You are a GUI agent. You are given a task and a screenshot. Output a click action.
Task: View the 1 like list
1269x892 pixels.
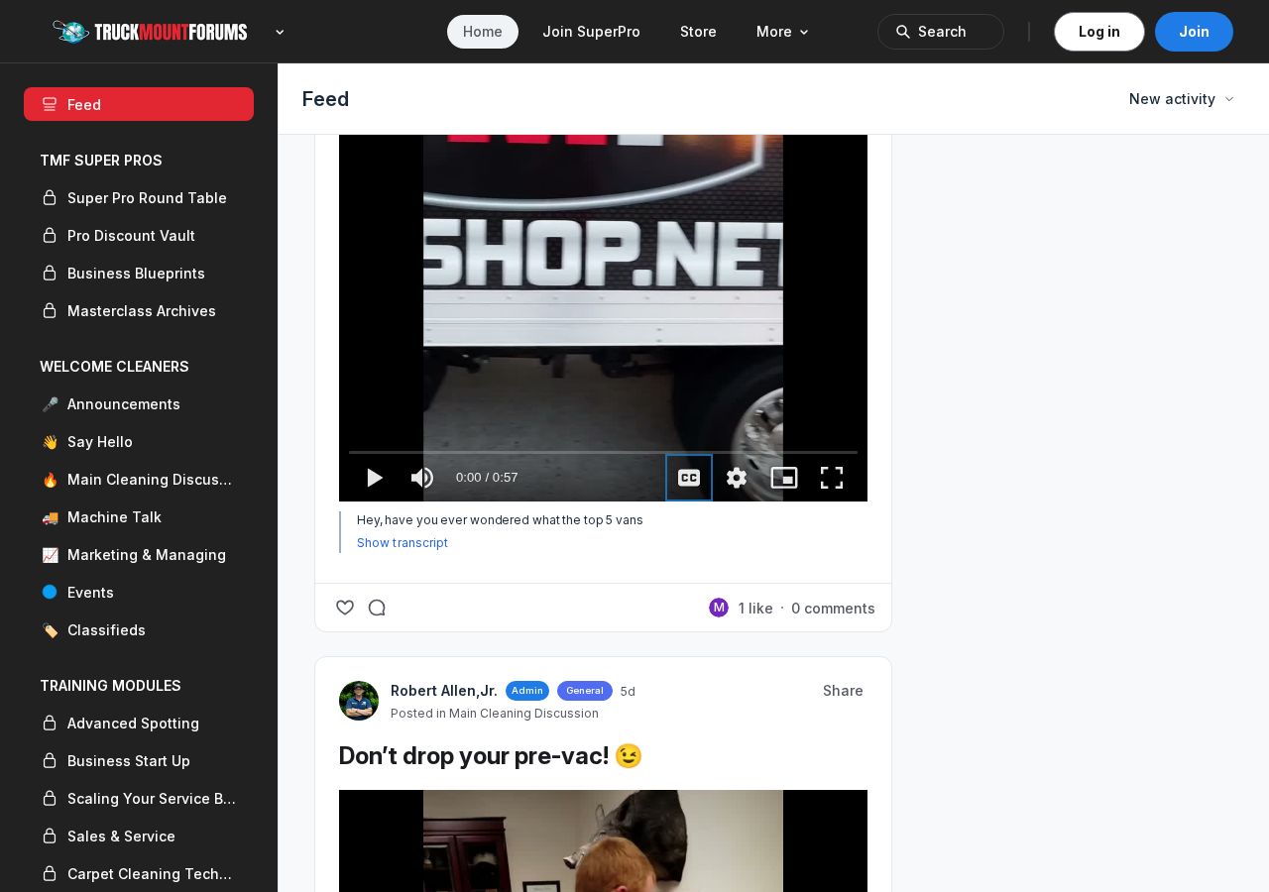(x=755, y=609)
